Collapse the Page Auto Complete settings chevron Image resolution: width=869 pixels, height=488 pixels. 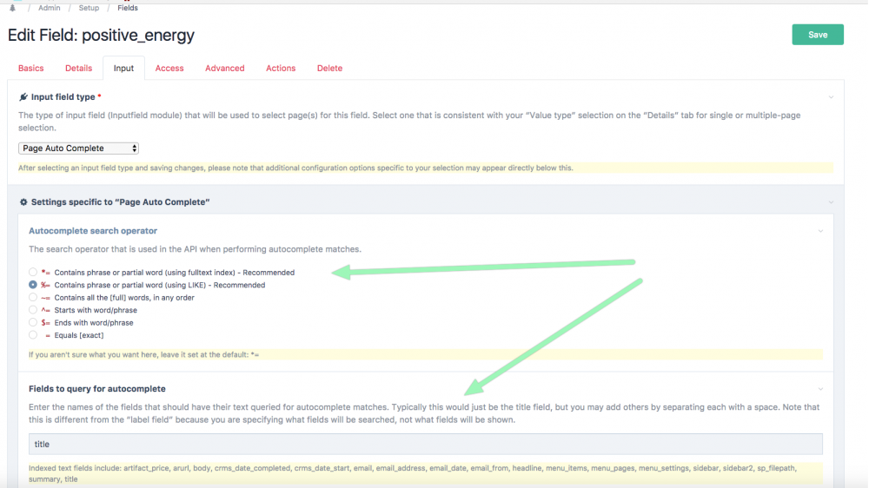coord(831,202)
